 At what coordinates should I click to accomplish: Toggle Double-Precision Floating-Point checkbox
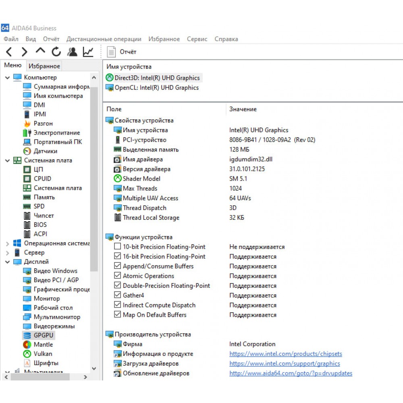pyautogui.click(x=117, y=285)
